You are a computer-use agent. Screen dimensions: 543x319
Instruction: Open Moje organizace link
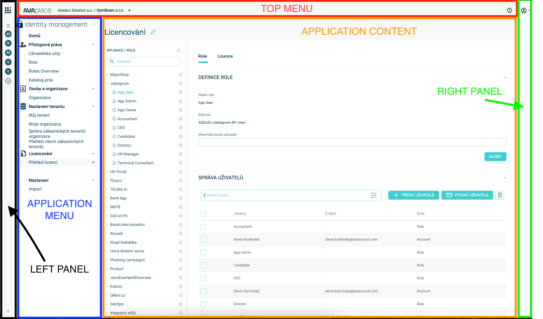45,124
